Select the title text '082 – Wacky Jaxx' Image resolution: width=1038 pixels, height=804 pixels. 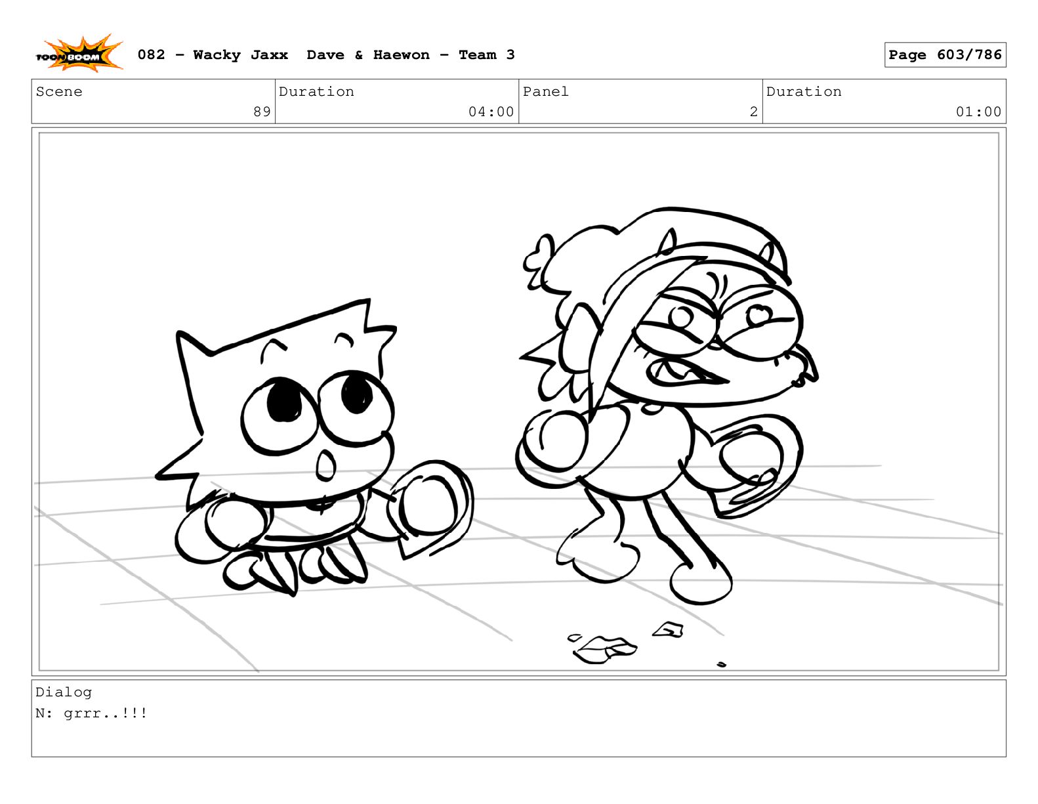click(213, 55)
